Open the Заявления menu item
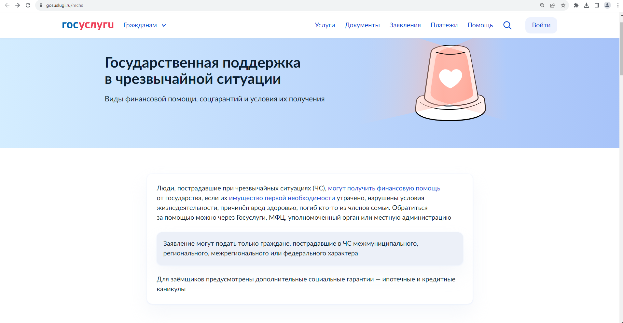Screen dimensions: 623x323 (405, 25)
